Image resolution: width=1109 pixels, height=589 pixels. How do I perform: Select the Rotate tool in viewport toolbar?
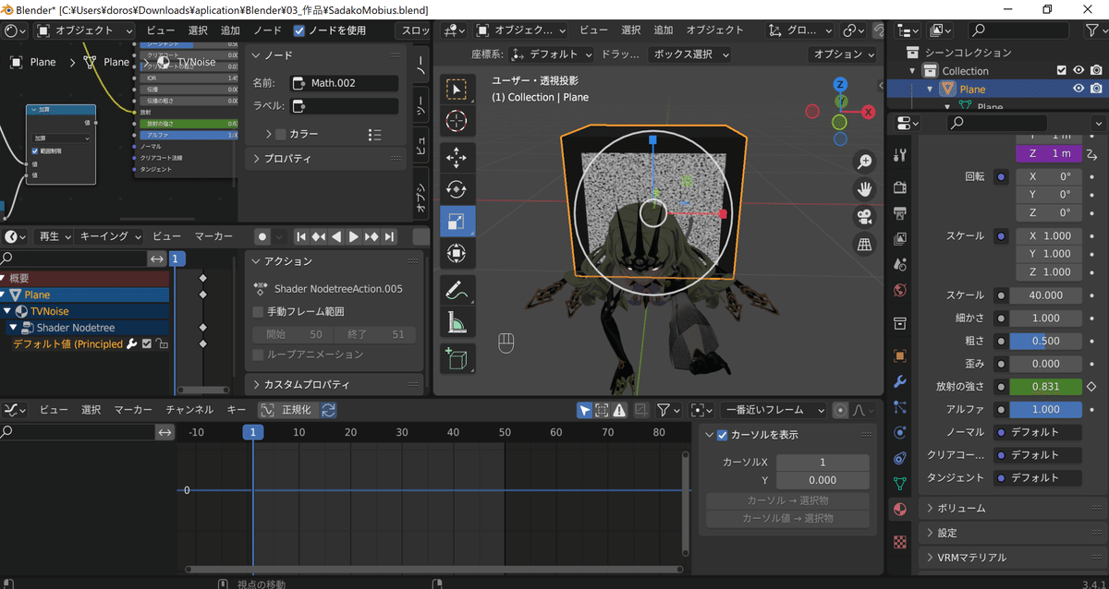tap(457, 190)
